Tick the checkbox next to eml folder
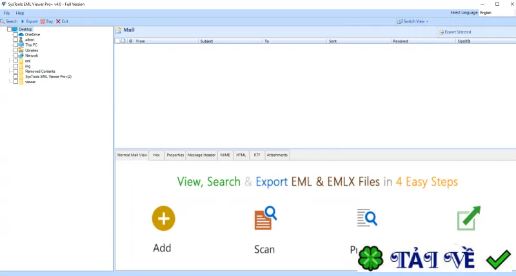 [x=15, y=61]
